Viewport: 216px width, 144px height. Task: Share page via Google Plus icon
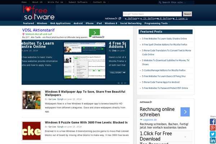[x=213, y=128]
